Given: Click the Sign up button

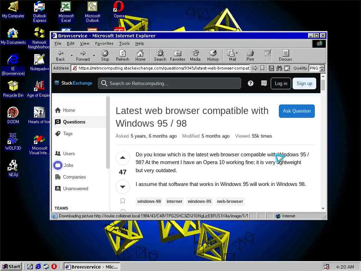Looking at the screenshot, I should click(x=304, y=83).
